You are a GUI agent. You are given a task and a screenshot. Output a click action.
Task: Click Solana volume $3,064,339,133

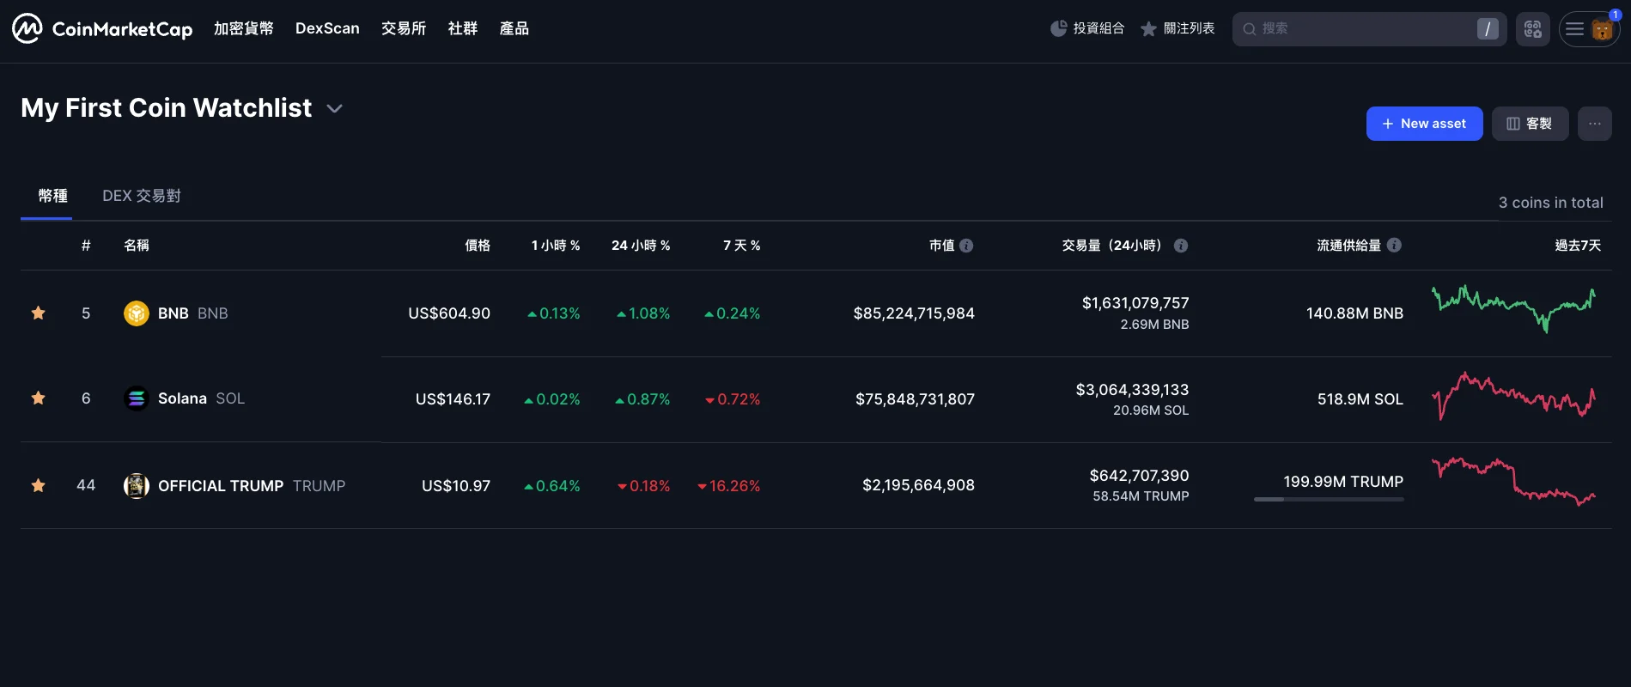(x=1132, y=390)
